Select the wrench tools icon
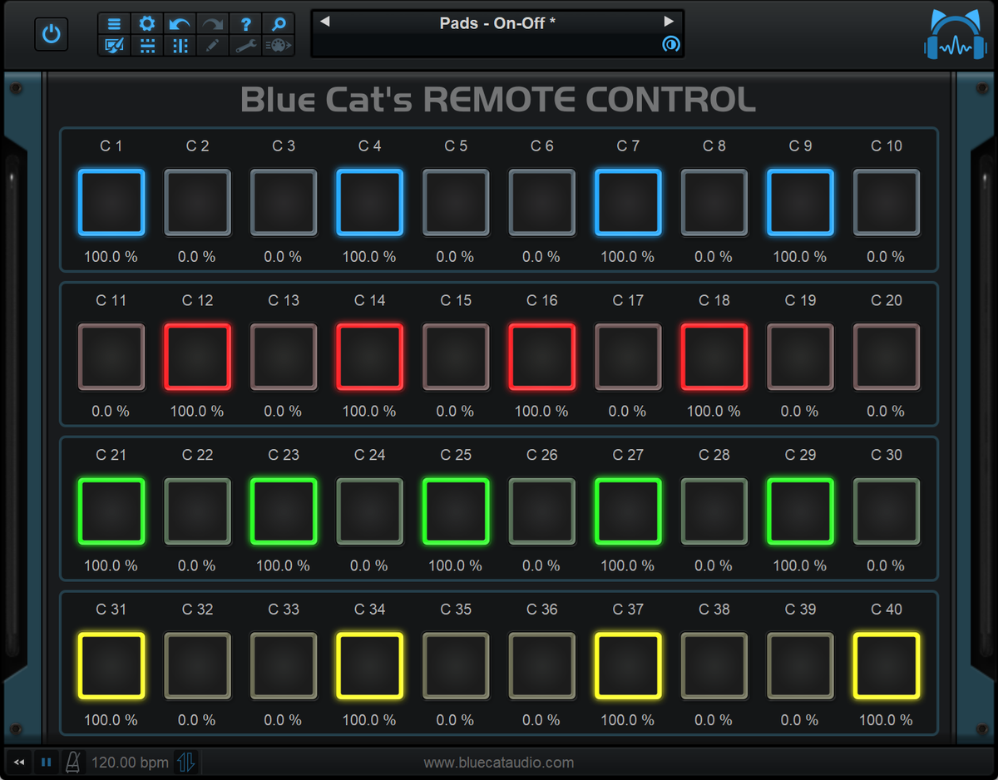This screenshot has width=998, height=780. pyautogui.click(x=245, y=46)
